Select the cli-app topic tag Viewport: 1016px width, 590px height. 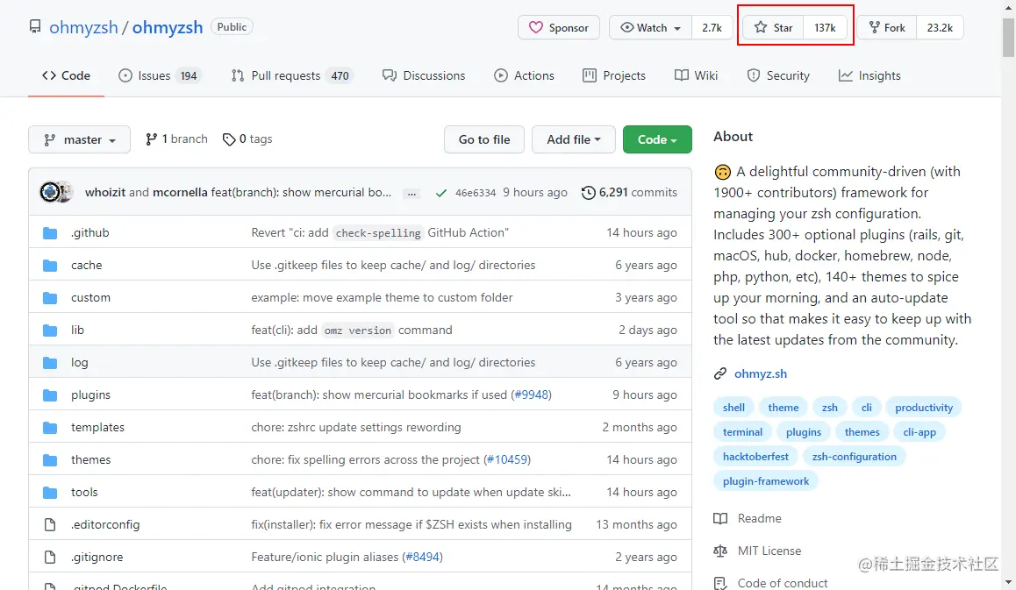919,432
